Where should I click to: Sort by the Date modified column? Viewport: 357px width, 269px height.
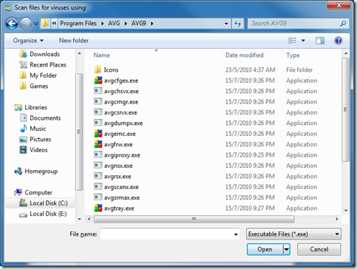pyautogui.click(x=244, y=55)
